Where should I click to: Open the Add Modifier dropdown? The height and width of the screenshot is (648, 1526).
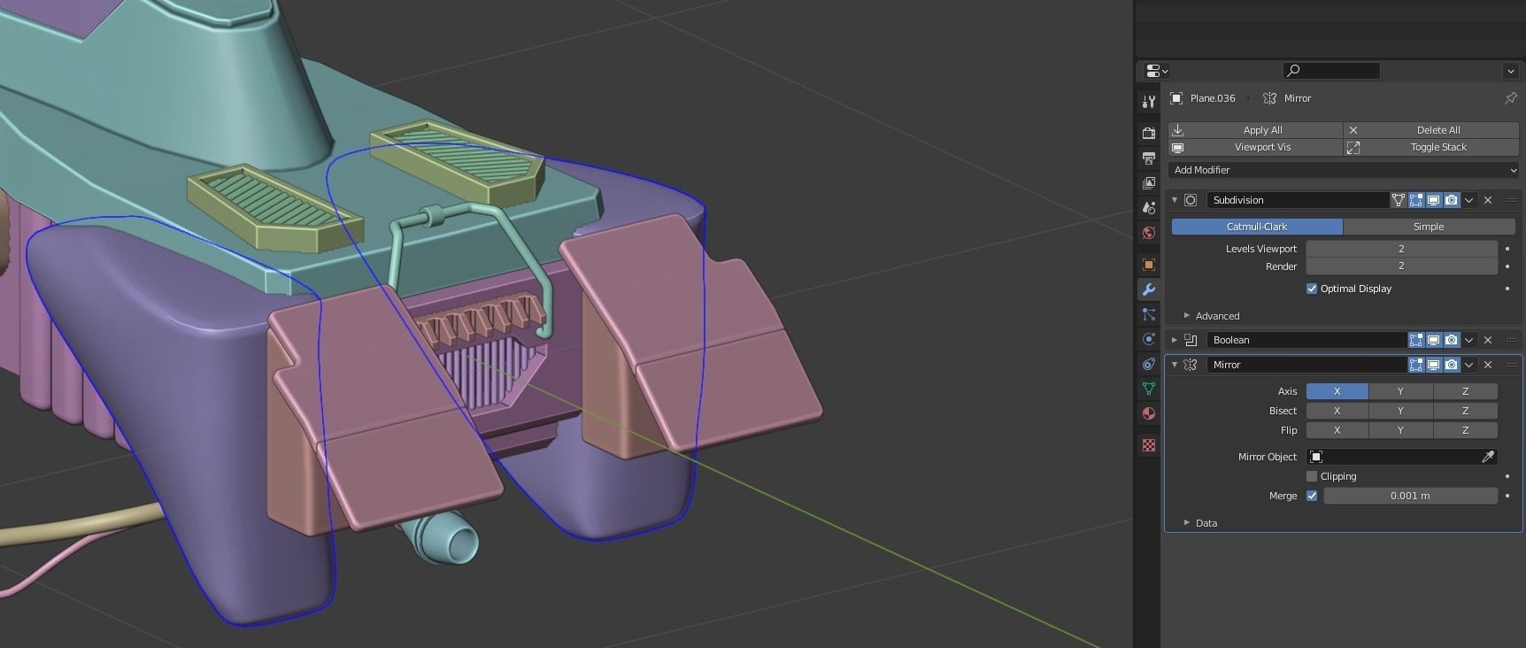click(1343, 170)
